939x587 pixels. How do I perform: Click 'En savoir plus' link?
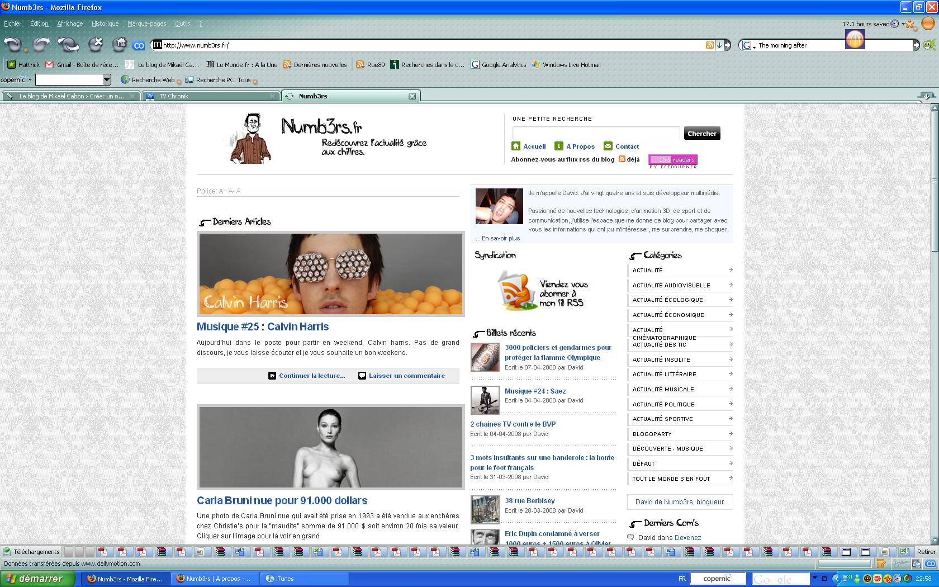tap(501, 238)
